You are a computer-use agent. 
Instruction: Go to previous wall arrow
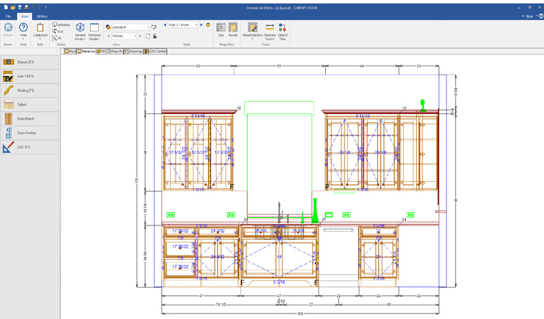tap(165, 25)
